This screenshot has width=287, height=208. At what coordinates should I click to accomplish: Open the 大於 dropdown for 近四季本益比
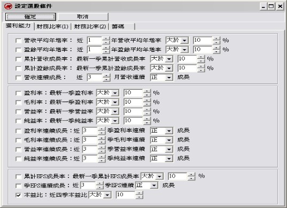tap(100, 195)
